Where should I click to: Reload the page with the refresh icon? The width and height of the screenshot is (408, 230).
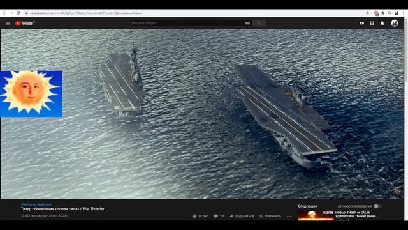pyautogui.click(x=18, y=13)
